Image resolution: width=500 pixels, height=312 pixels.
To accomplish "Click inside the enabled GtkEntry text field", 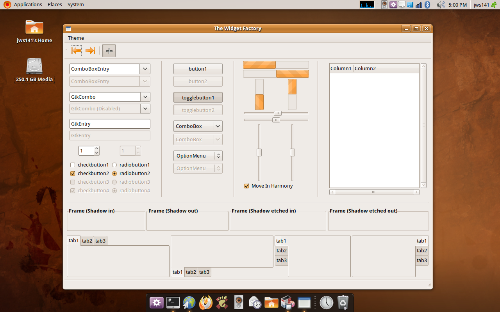I will [109, 124].
